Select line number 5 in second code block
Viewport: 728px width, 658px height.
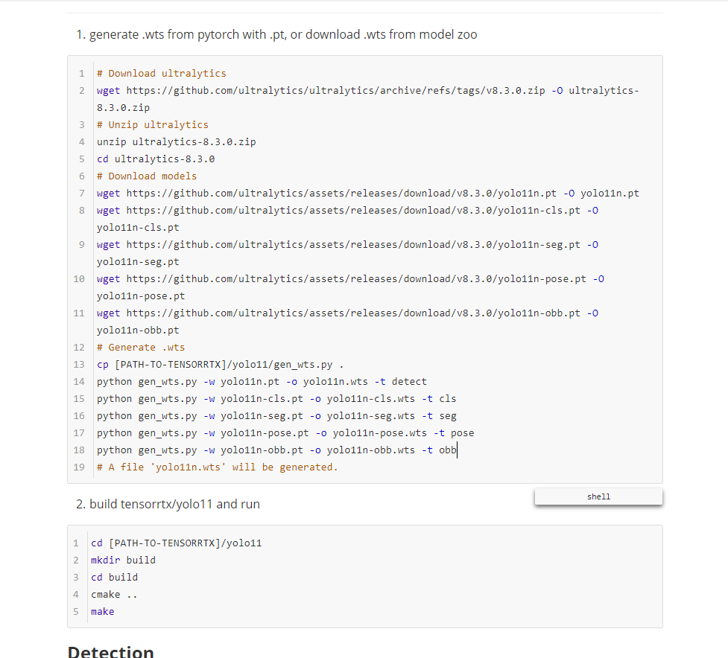point(76,611)
